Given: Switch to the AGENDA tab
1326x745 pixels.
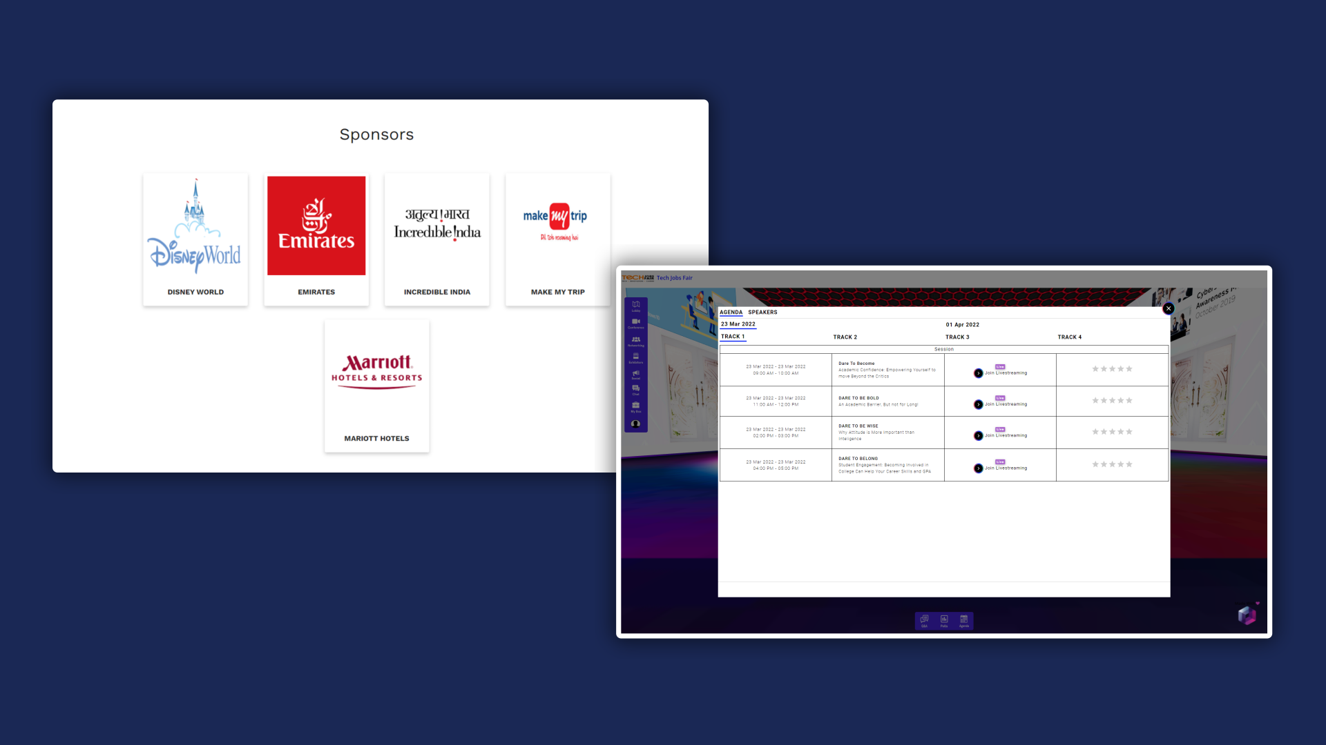Looking at the screenshot, I should point(731,312).
